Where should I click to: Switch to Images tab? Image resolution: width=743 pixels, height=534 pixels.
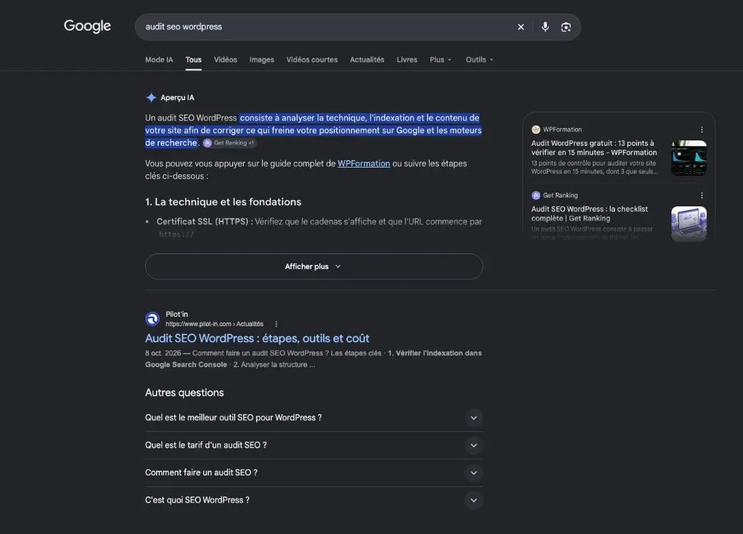pos(262,60)
